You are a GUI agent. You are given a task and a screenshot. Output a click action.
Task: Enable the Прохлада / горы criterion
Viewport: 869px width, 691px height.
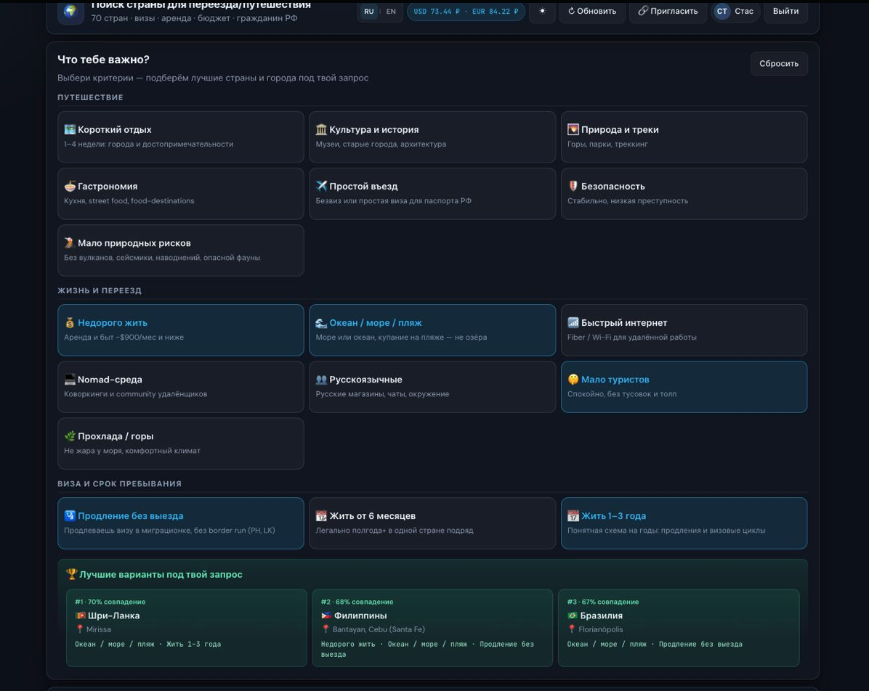pyautogui.click(x=181, y=443)
